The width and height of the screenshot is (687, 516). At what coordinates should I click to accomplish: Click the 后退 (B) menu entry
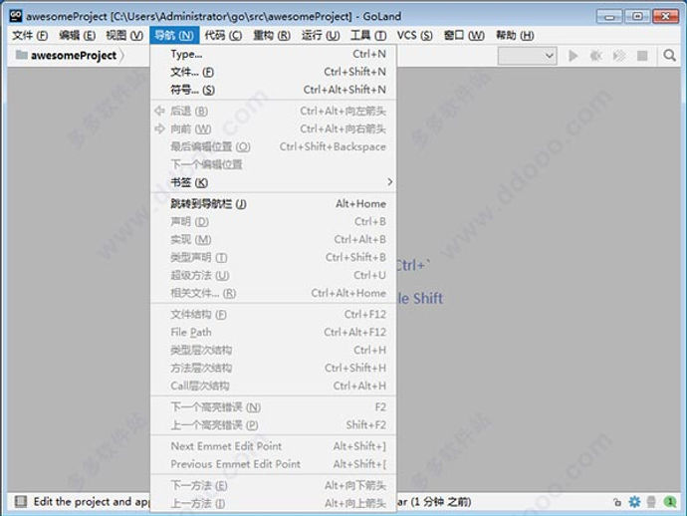click(x=274, y=111)
